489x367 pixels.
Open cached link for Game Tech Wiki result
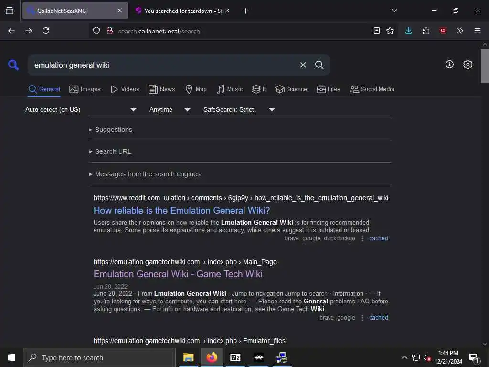click(x=379, y=318)
